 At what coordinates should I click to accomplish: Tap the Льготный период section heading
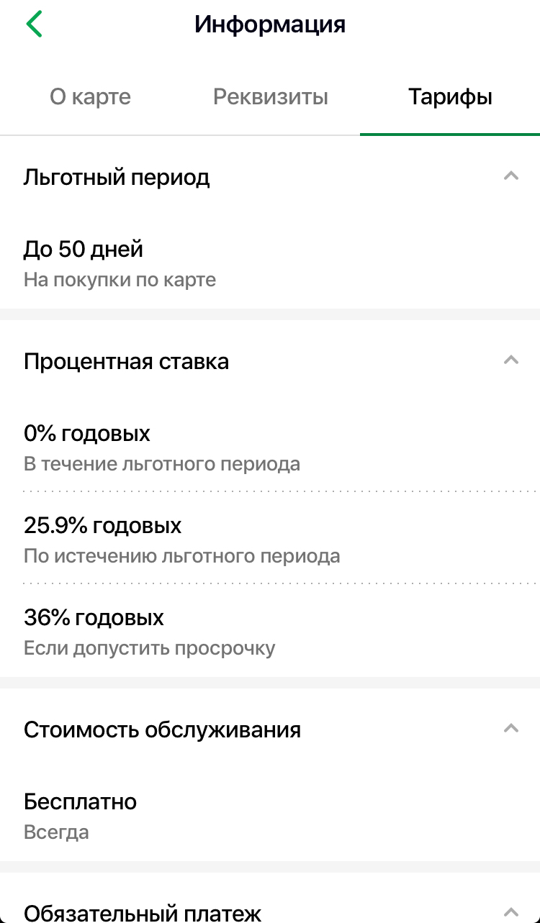click(117, 177)
